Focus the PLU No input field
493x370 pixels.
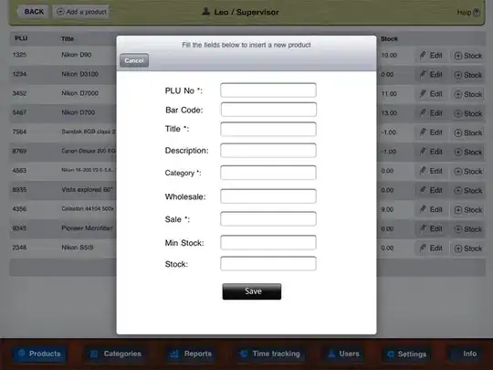tap(268, 90)
